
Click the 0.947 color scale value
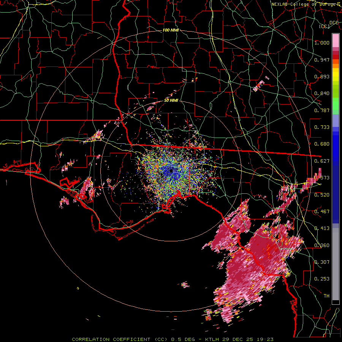point(322,60)
